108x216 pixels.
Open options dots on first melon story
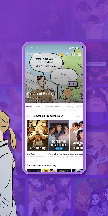(x=39, y=171)
